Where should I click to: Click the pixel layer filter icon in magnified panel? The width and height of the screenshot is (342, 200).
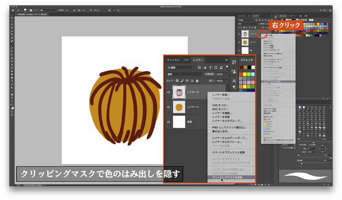coord(199,68)
